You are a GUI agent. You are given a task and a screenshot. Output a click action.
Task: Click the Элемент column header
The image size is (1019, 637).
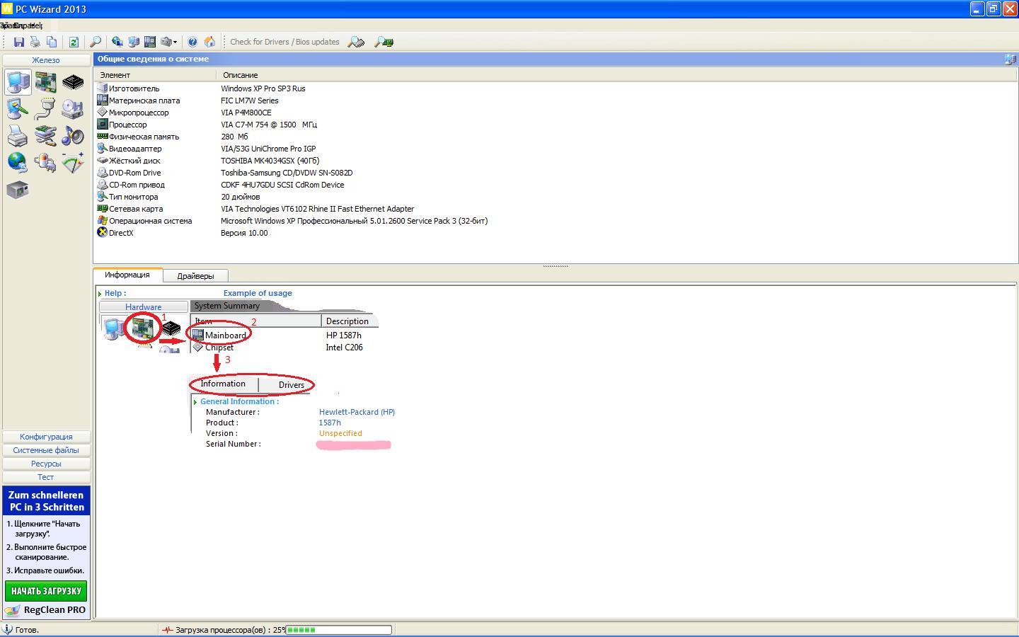click(155, 75)
